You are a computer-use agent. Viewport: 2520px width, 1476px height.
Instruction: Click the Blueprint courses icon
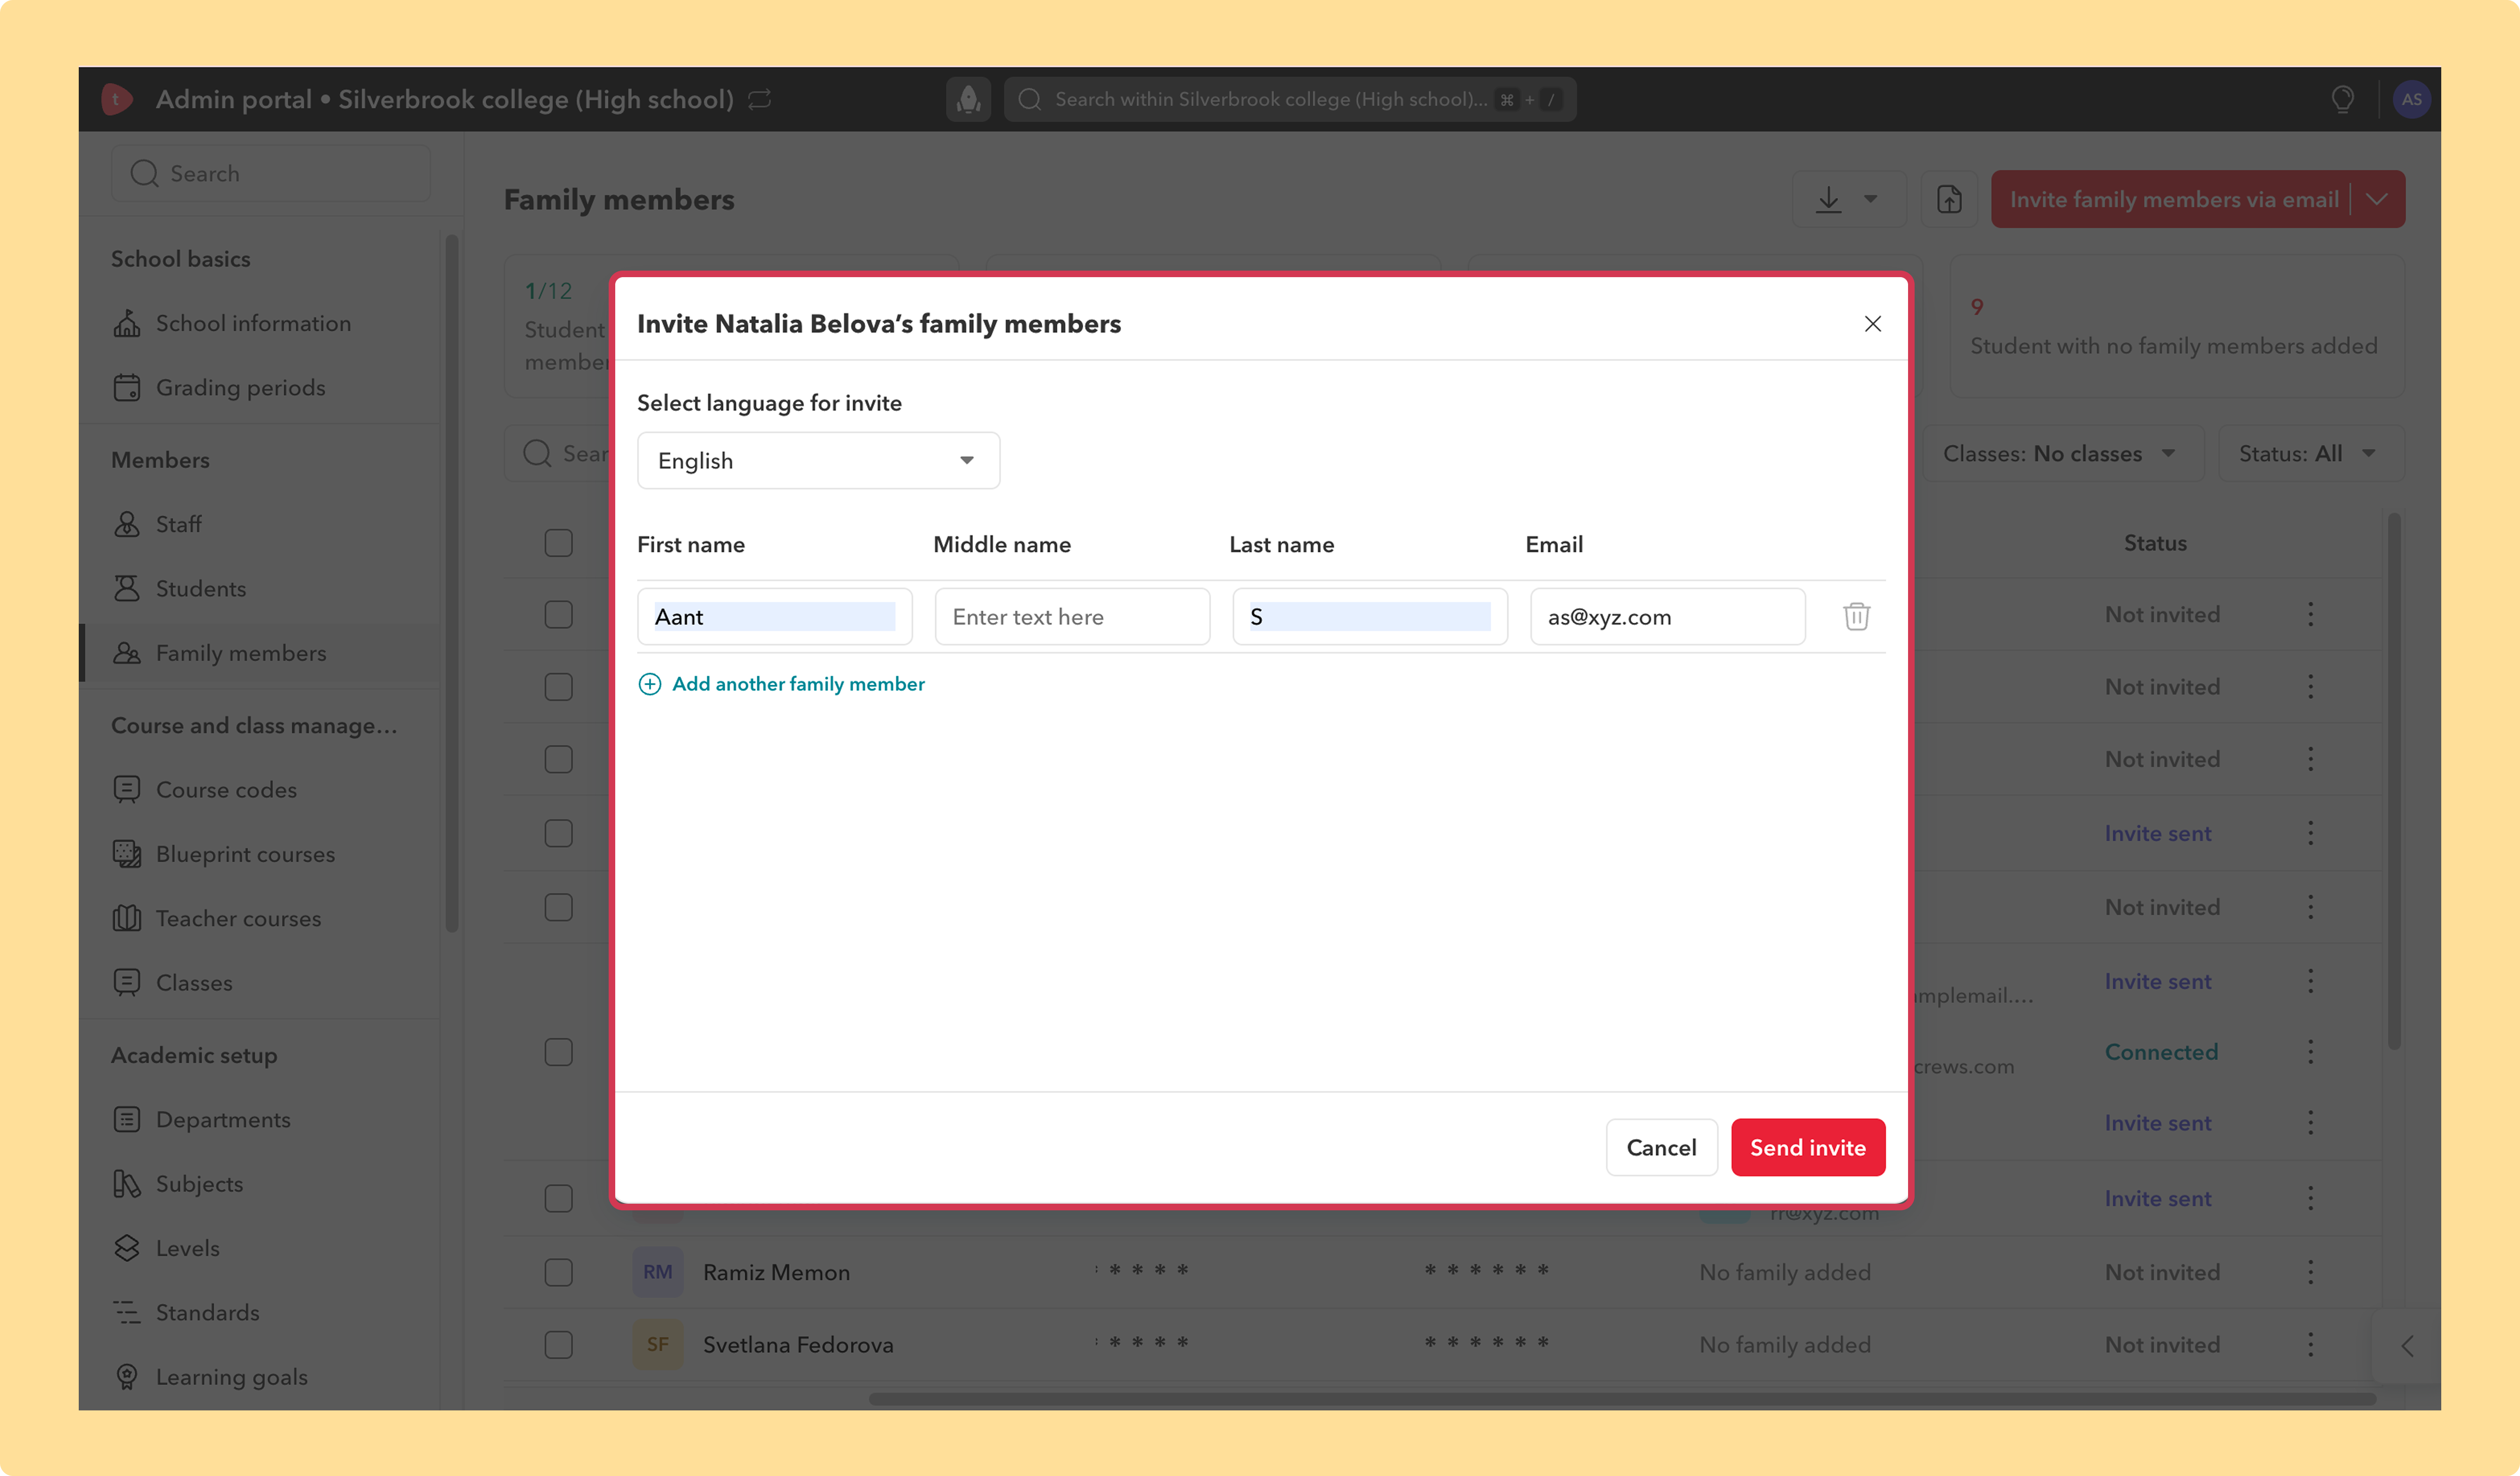click(x=127, y=854)
